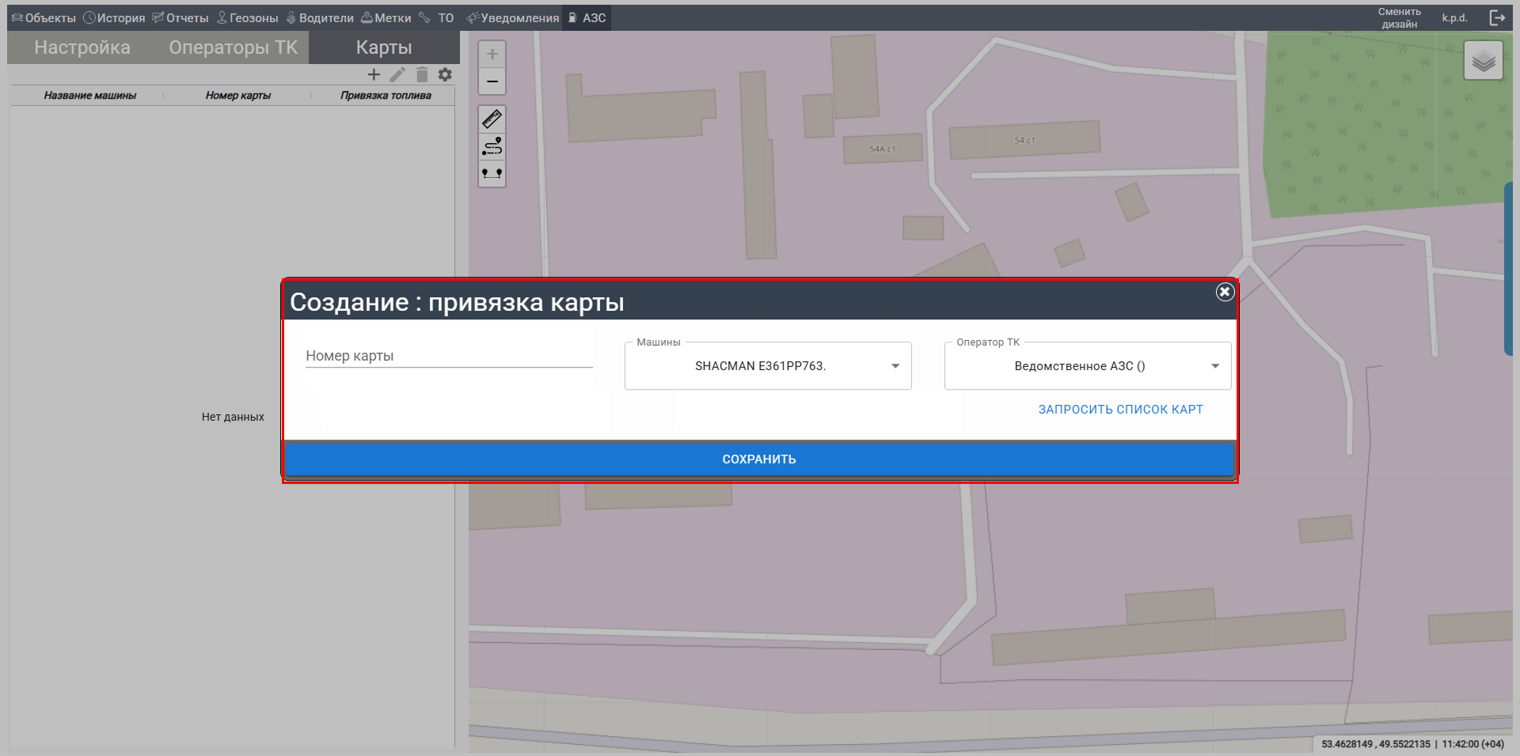Select the ruler measurement tool
Image resolution: width=1520 pixels, height=756 pixels.
492,119
